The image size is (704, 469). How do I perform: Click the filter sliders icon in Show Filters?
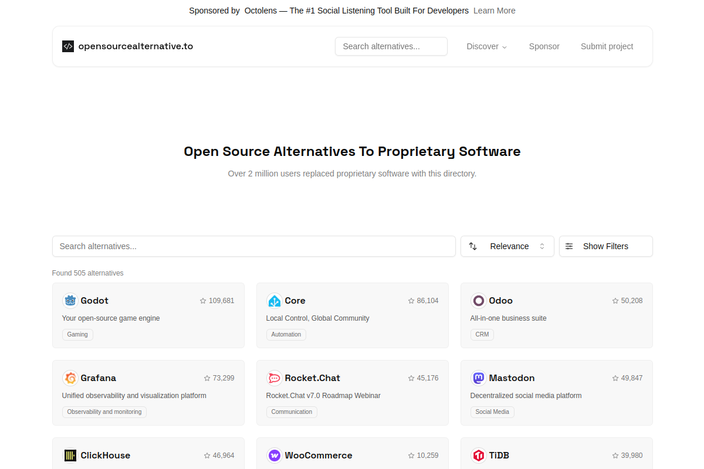coord(569,246)
